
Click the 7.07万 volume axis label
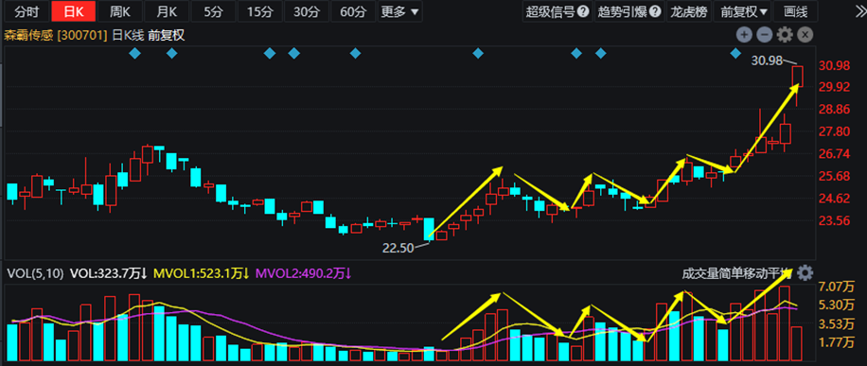pos(837,287)
